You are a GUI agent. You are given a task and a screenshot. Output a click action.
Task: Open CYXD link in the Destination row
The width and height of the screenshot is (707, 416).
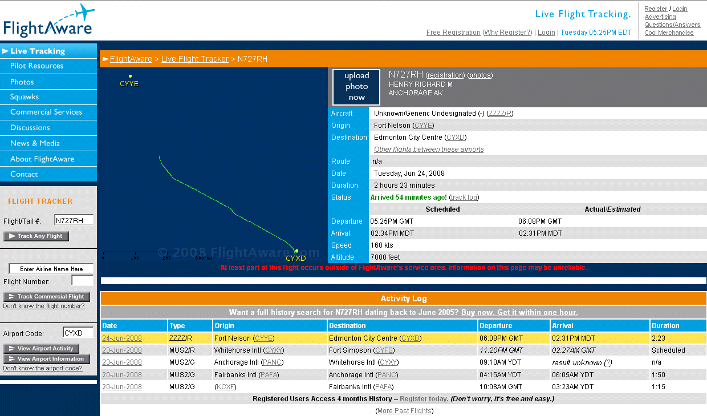[x=456, y=138]
